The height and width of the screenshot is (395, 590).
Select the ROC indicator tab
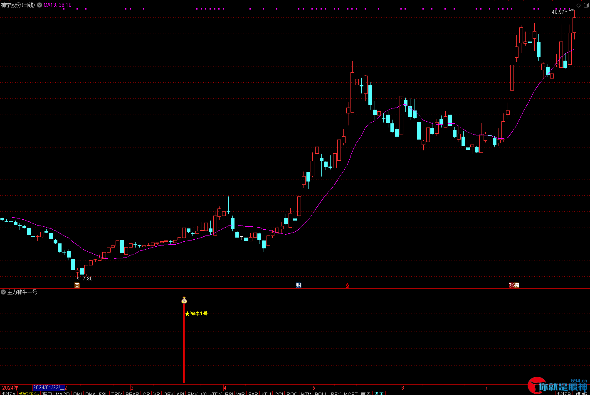(x=292, y=393)
